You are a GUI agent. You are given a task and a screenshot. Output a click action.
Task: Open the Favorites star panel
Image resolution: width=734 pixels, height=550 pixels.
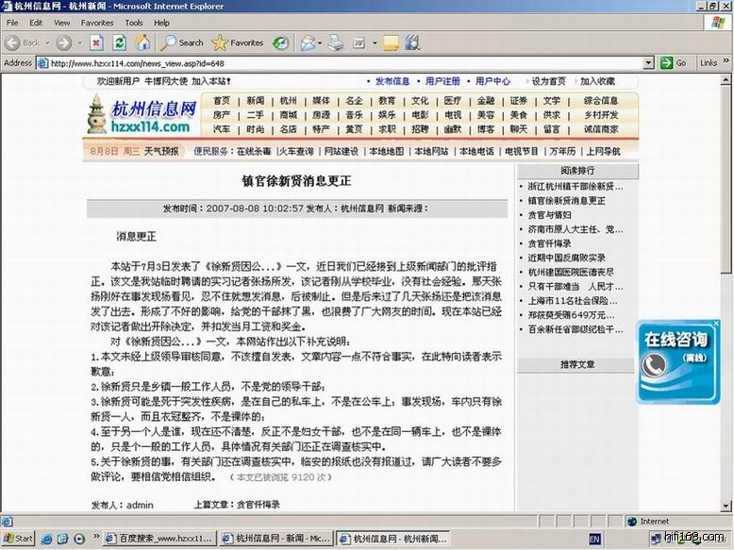pos(238,42)
